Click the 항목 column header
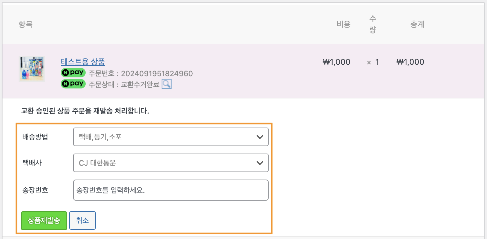This screenshot has height=239, width=487. click(x=25, y=24)
